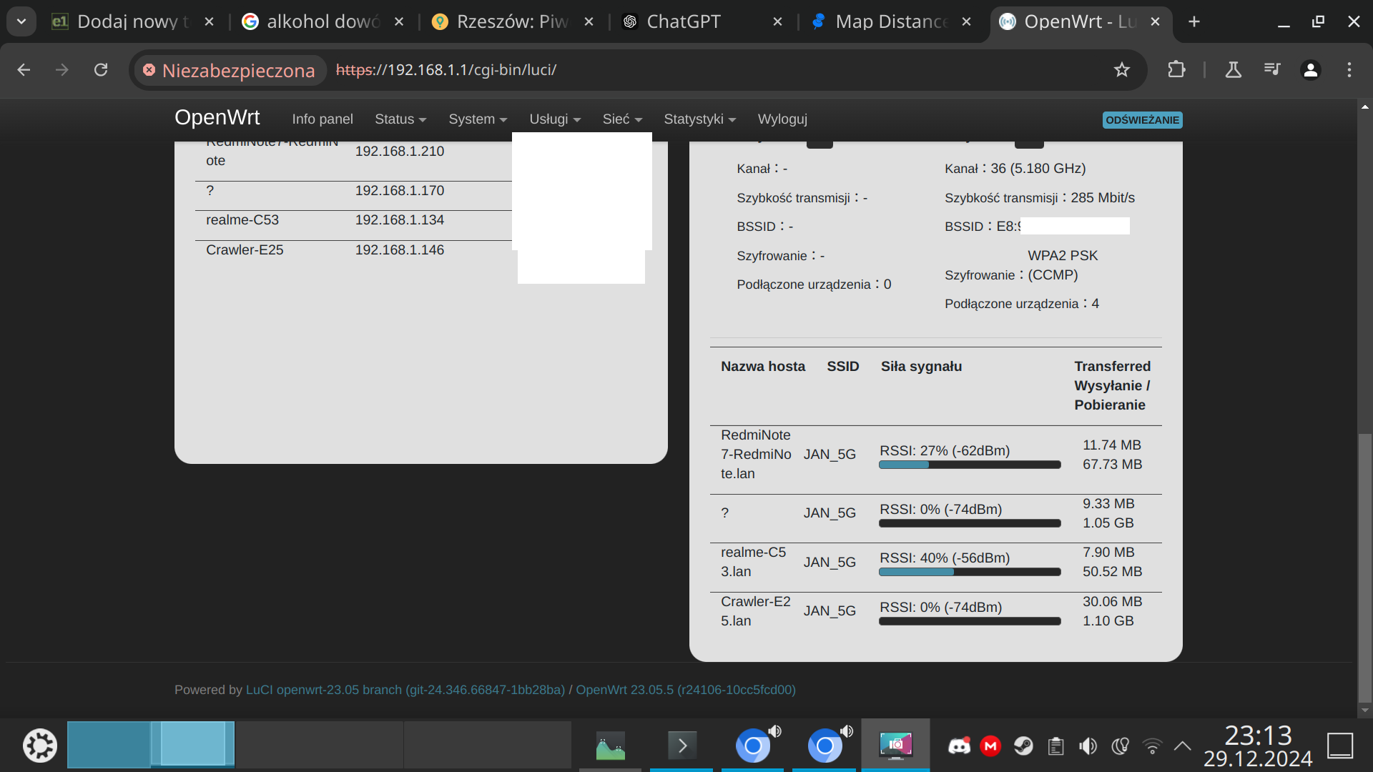
Task: Expand the Statystyki menu
Action: (699, 119)
